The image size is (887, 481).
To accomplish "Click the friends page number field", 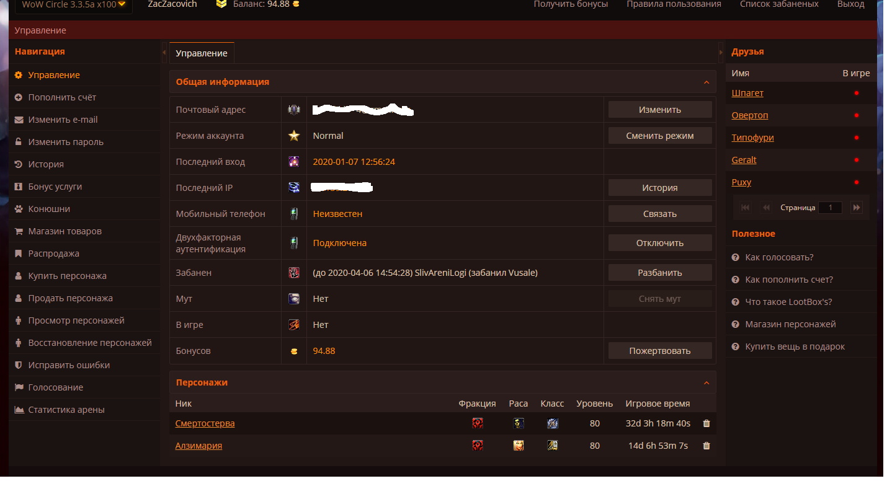I will [x=830, y=208].
